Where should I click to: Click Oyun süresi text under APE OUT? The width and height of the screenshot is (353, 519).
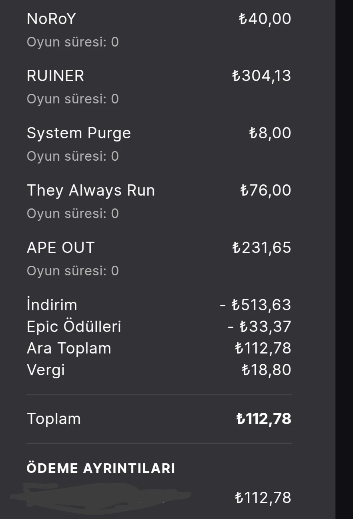[73, 271]
